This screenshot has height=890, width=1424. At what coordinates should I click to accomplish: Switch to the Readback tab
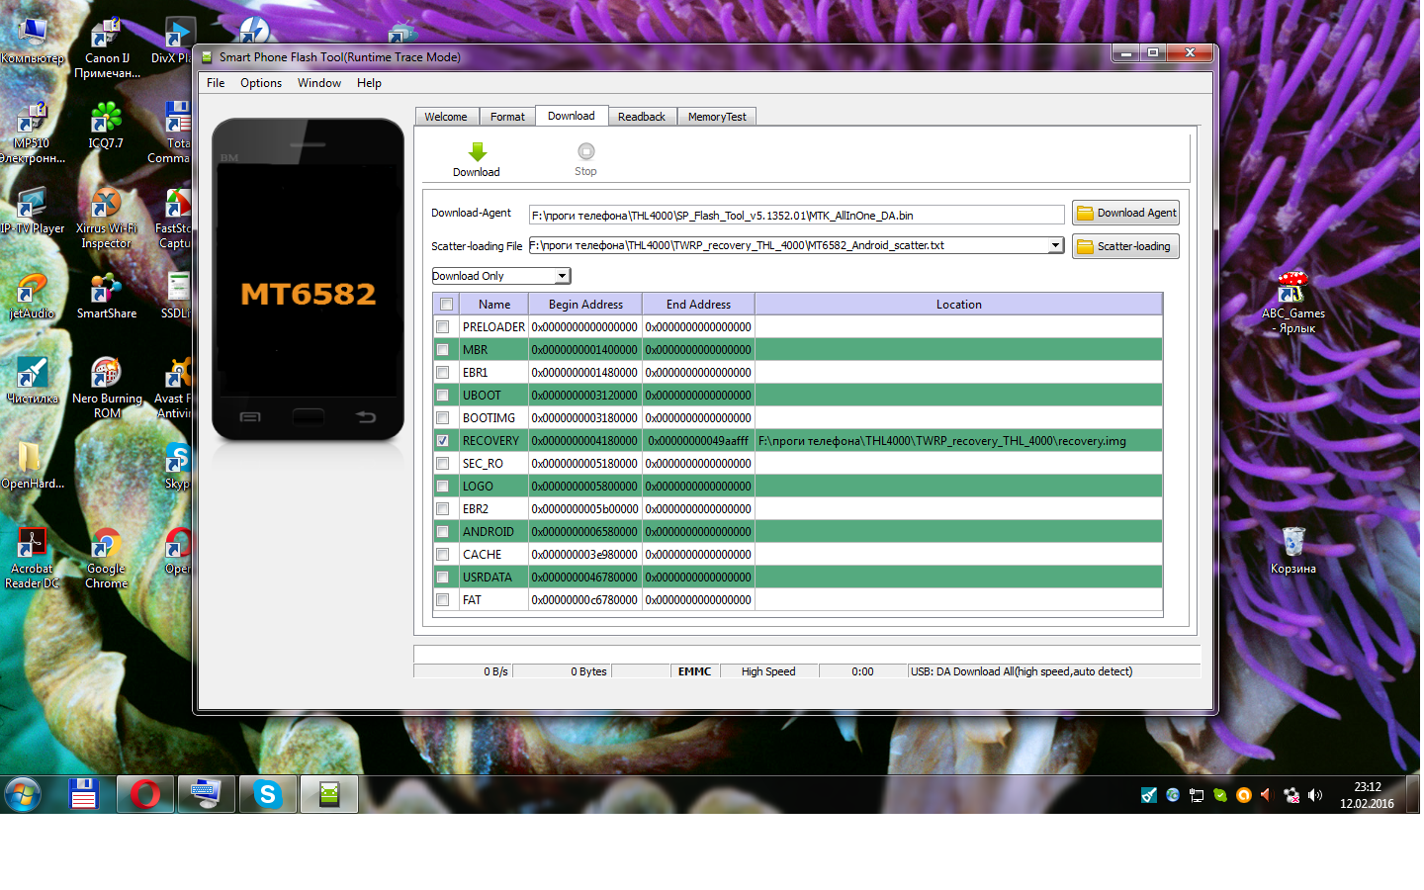(641, 117)
